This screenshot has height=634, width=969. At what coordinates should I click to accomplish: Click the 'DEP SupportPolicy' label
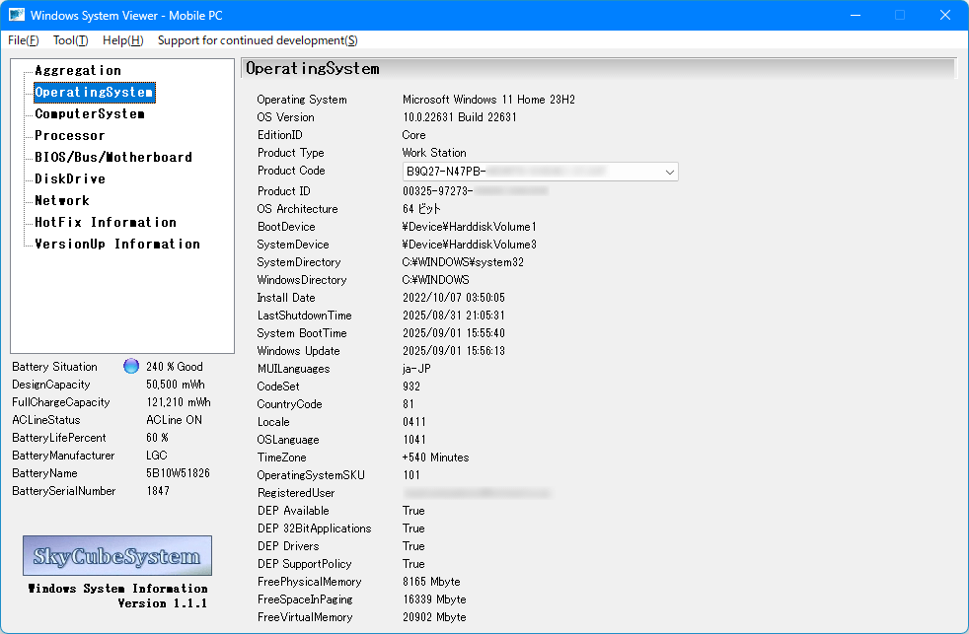(304, 564)
